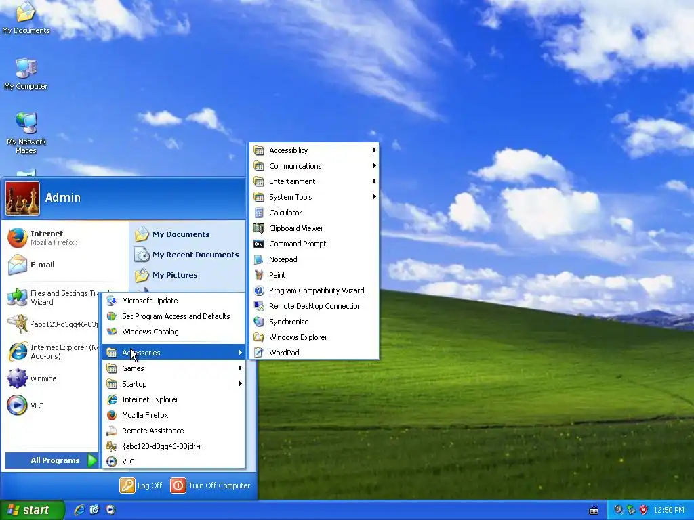Launch winmine from recent programs
The width and height of the screenshot is (694, 520).
[x=52, y=378]
